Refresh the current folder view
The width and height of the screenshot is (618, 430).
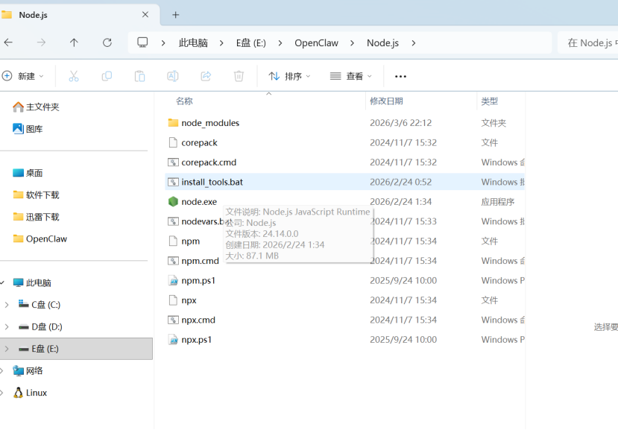click(107, 42)
